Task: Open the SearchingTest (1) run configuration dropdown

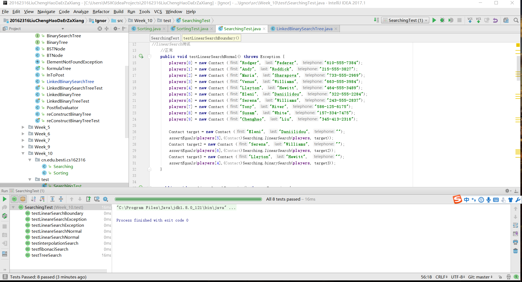Action: [405, 20]
